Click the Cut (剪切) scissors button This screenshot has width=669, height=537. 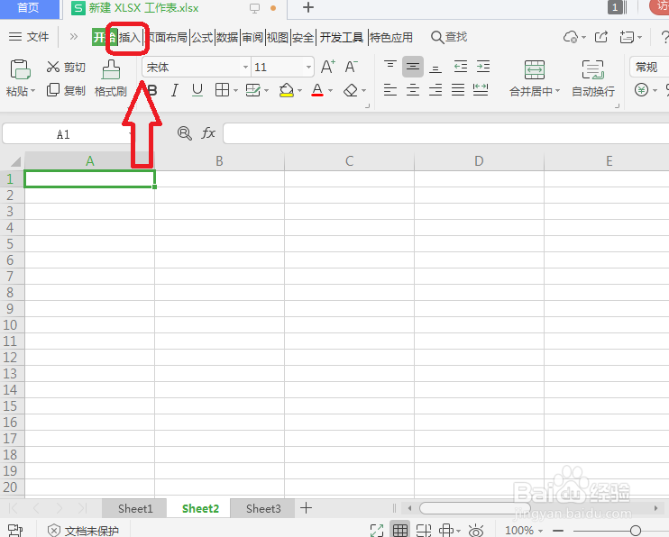click(x=66, y=67)
